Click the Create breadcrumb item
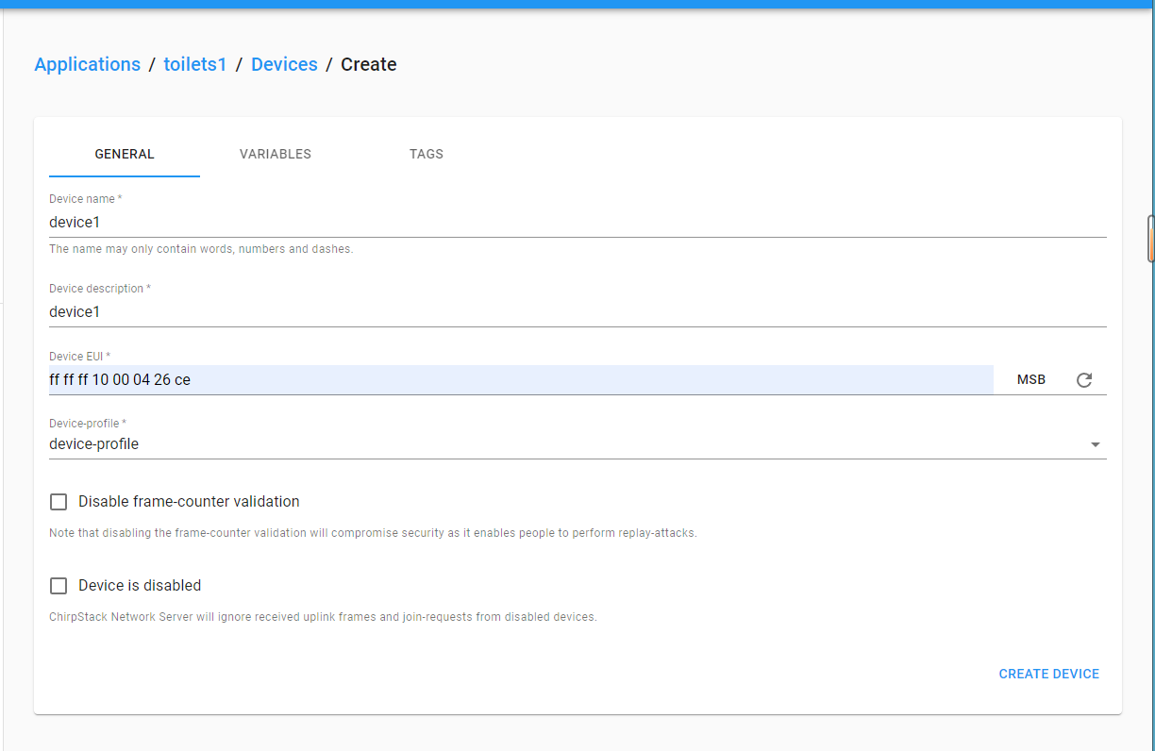The image size is (1155, 751). pyautogui.click(x=368, y=65)
